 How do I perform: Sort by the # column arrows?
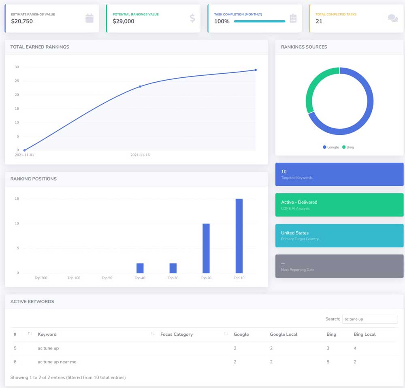click(x=30, y=334)
